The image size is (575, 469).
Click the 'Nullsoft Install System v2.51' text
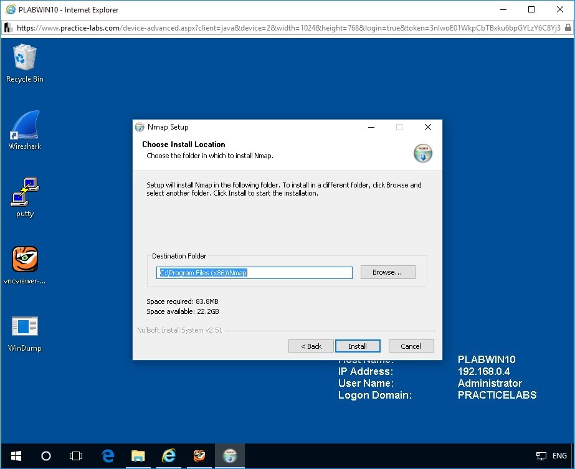pyautogui.click(x=179, y=330)
